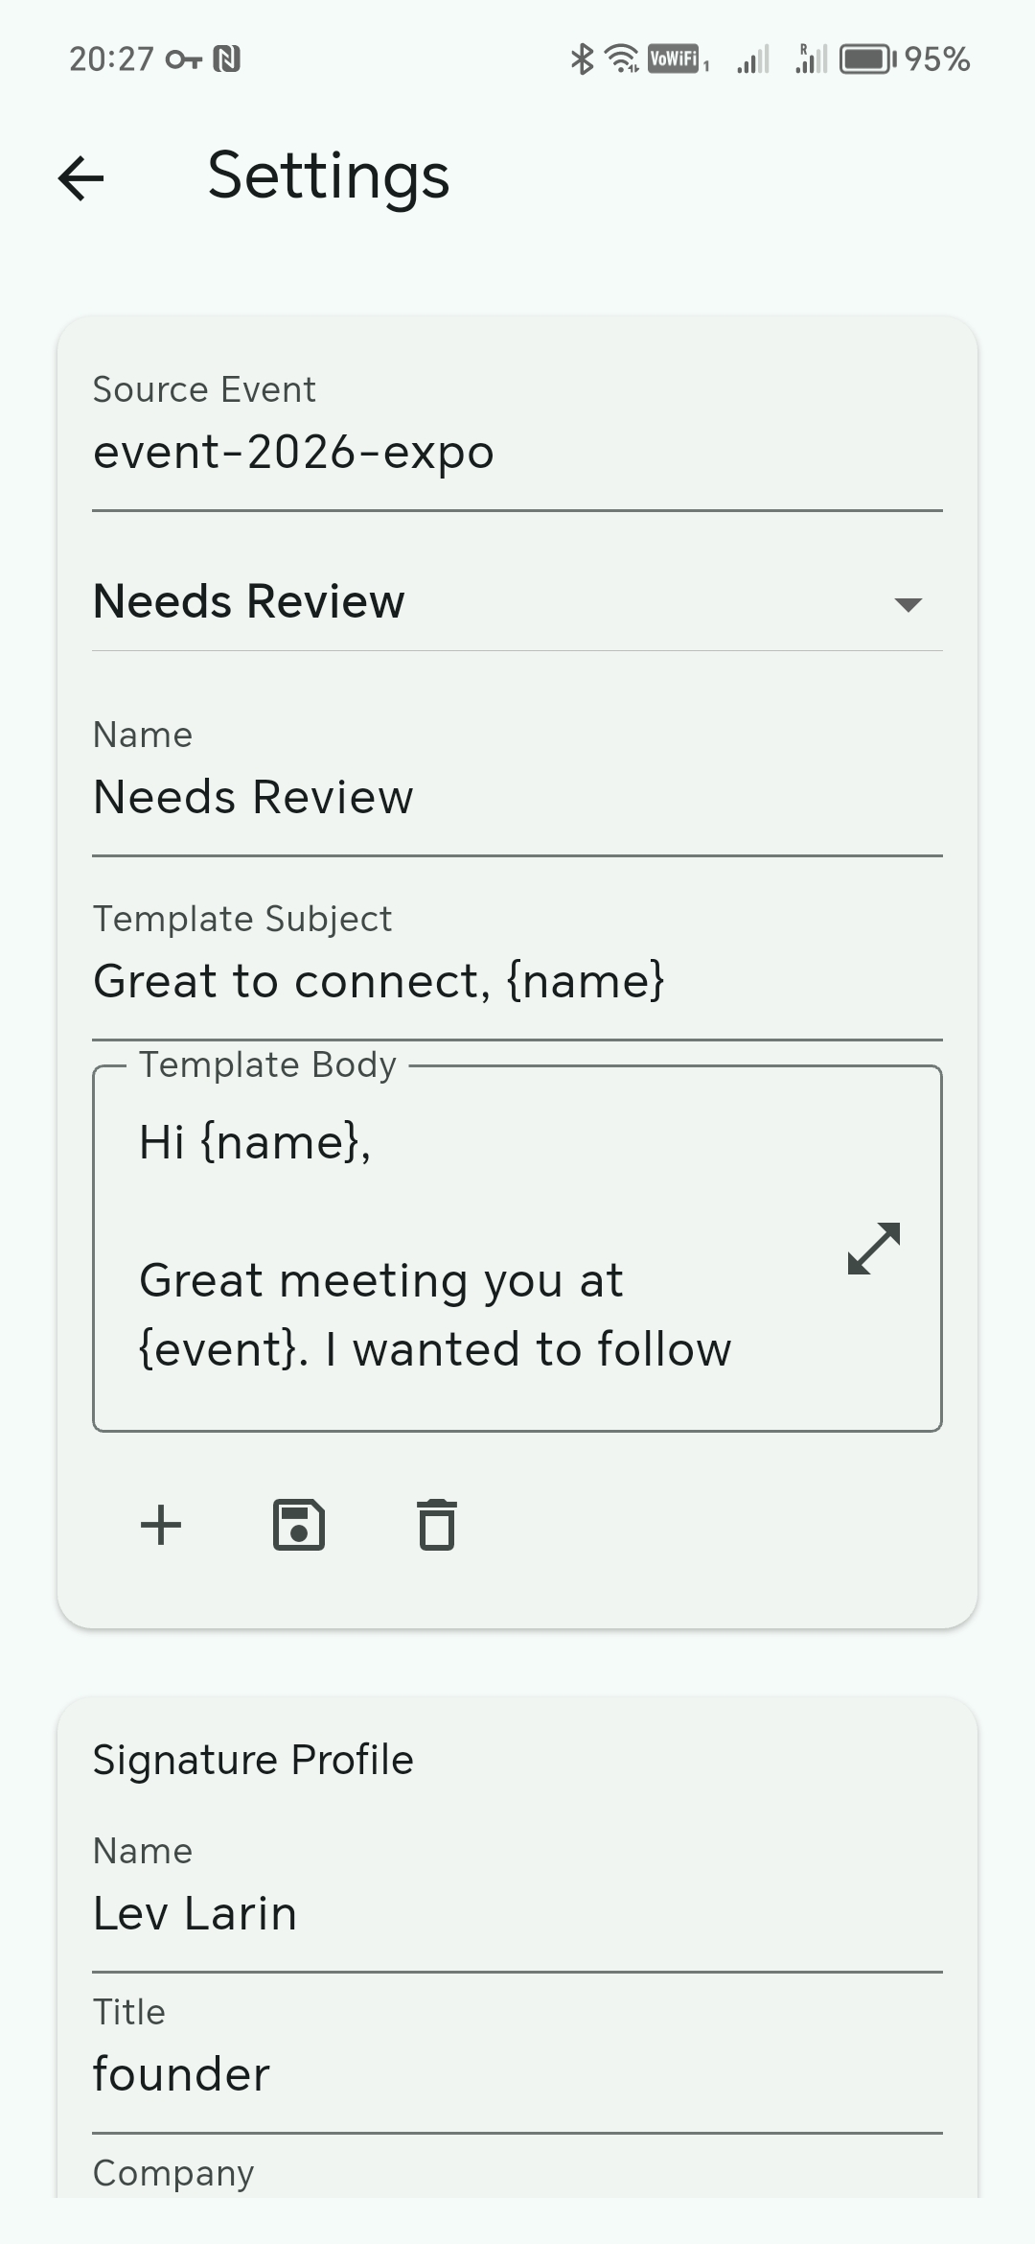Screen dimensions: 1035x2244
Task: Tap the VPN key status icon
Action: click(x=183, y=59)
